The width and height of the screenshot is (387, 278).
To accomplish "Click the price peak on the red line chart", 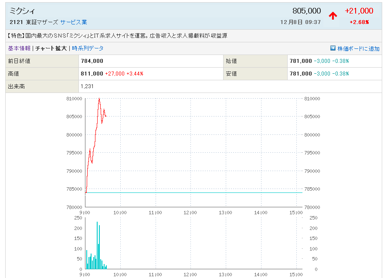I will click(99, 99).
